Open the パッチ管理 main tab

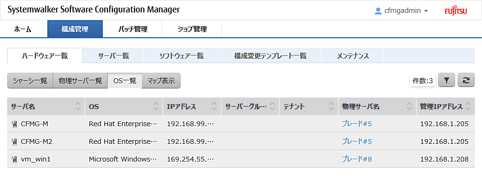coord(132,29)
